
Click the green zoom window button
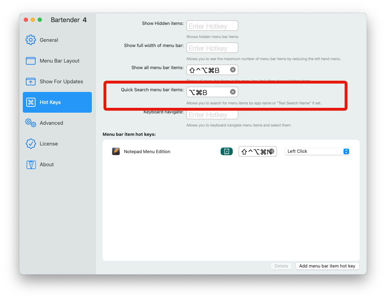[x=40, y=20]
